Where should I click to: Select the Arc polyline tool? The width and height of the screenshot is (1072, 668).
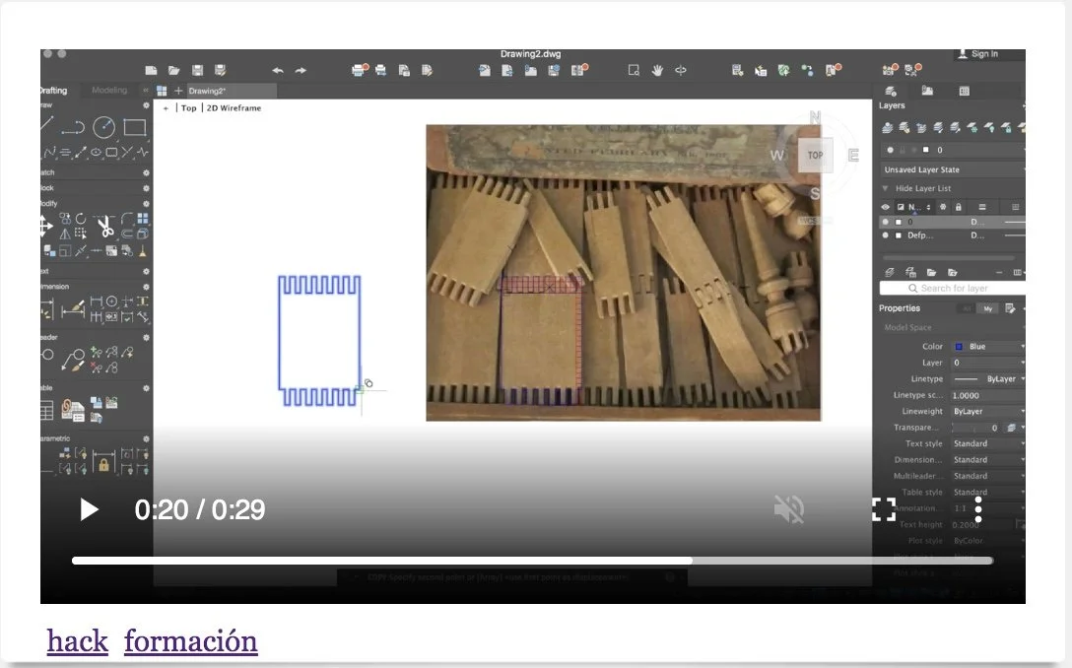(x=72, y=128)
